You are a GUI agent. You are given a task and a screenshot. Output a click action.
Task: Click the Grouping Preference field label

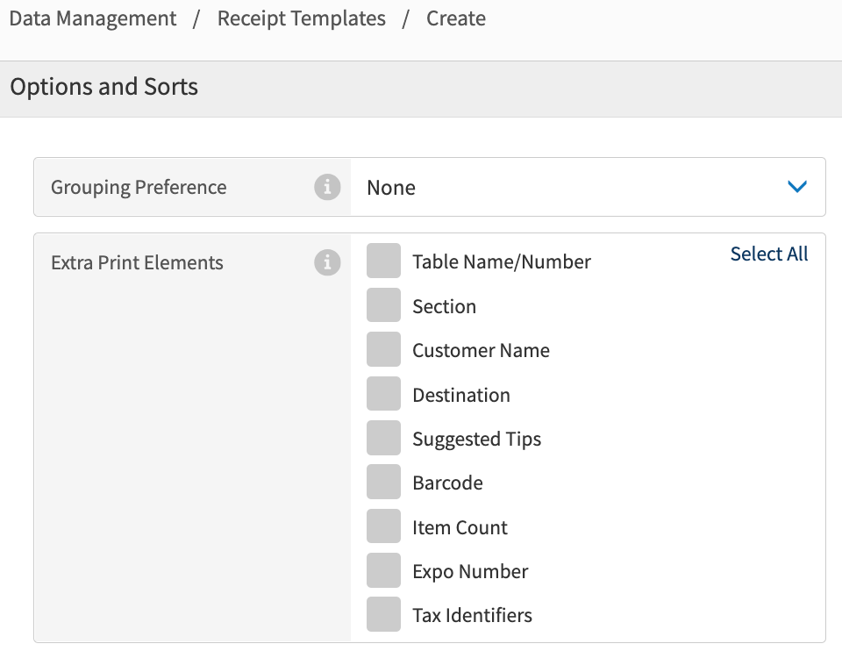[x=139, y=187]
